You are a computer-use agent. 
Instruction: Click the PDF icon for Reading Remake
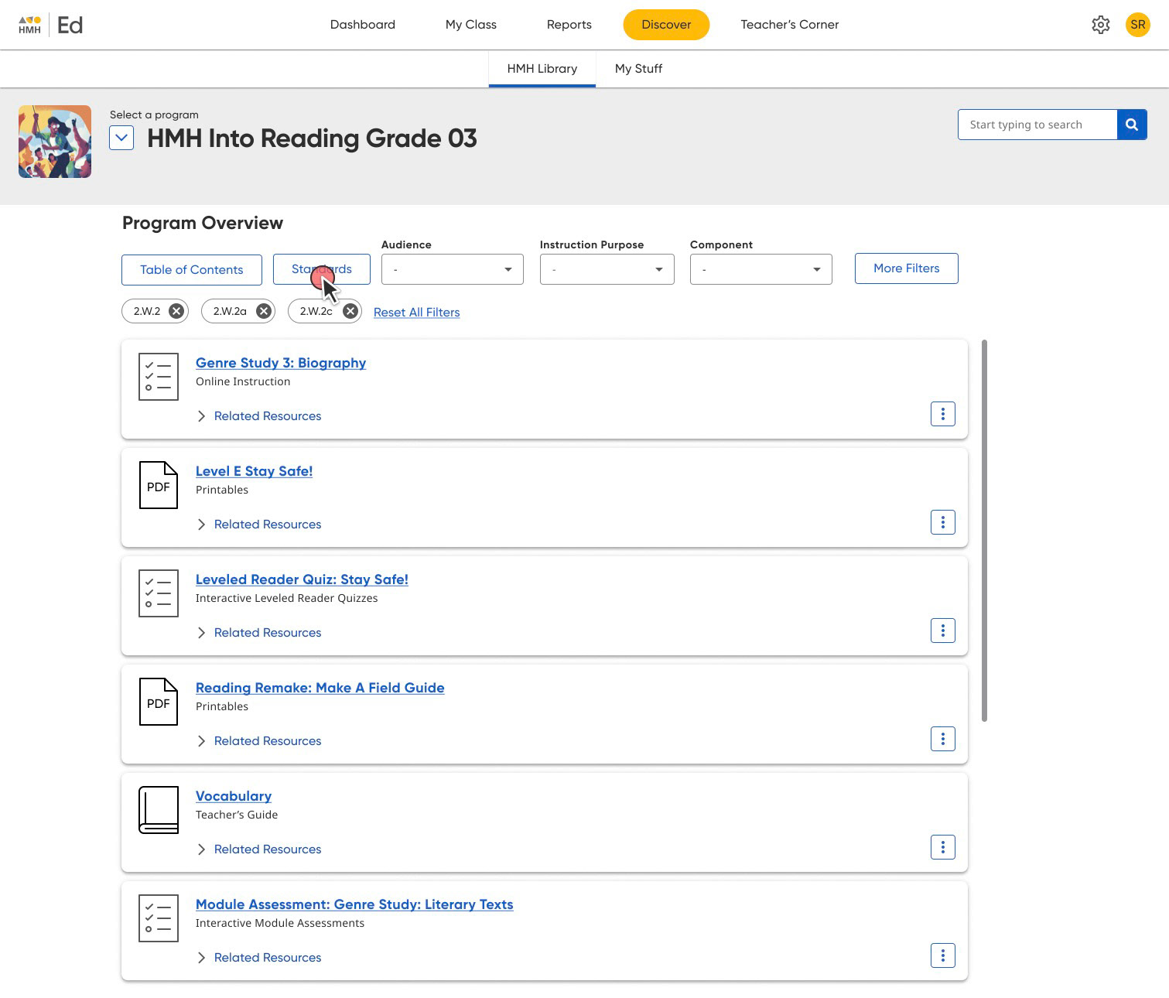(x=159, y=702)
